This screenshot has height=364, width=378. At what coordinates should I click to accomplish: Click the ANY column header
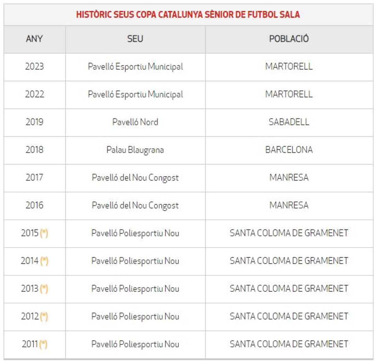pos(34,39)
